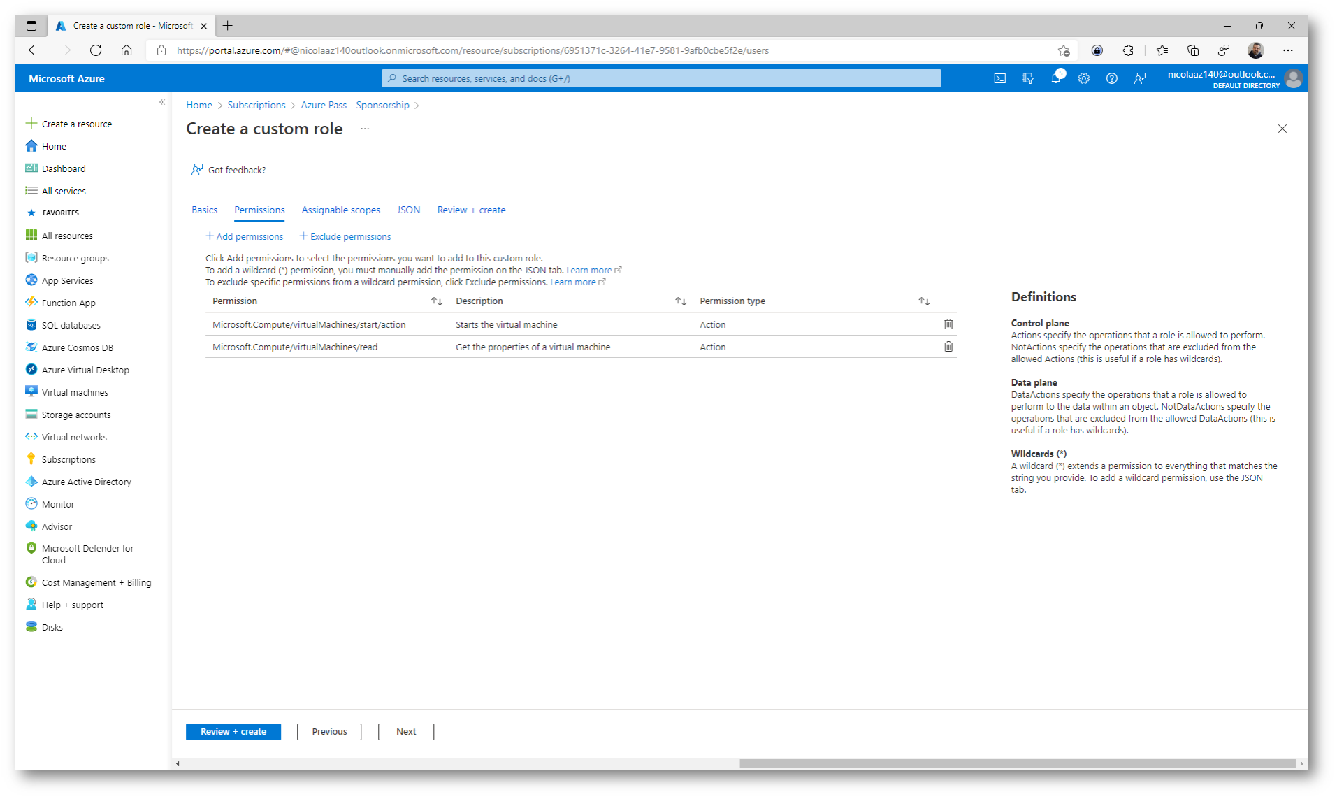Delete the virtualMachines/read permission
Image resolution: width=1337 pixels, height=799 pixels.
click(x=948, y=347)
